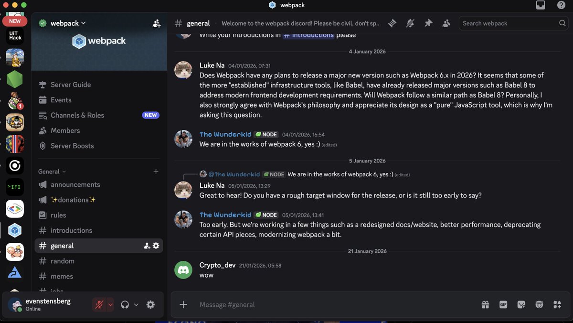Open the Help question mark icon
The width and height of the screenshot is (573, 323).
point(561,5)
